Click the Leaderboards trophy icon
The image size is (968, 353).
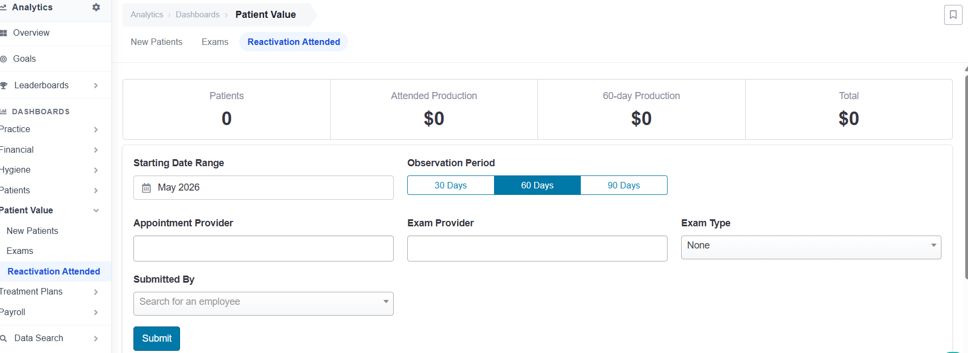[x=4, y=86]
